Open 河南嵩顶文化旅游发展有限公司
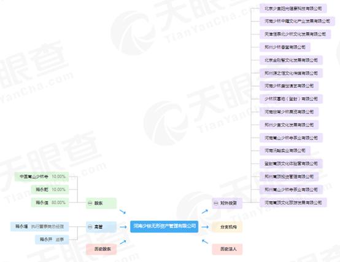 pyautogui.click(x=293, y=202)
